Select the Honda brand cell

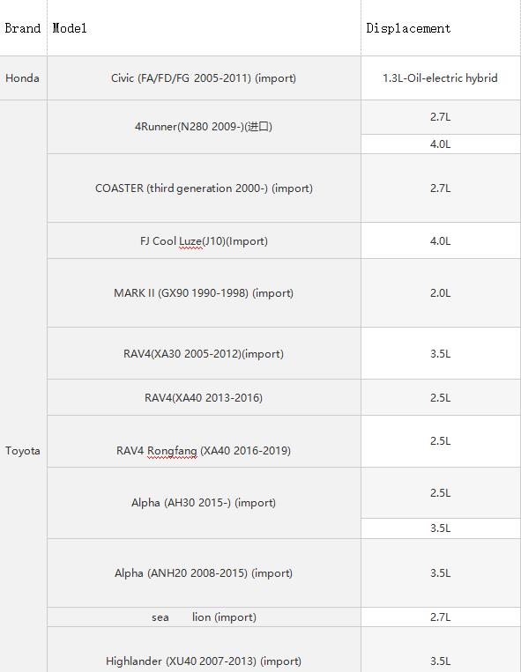[x=23, y=78]
